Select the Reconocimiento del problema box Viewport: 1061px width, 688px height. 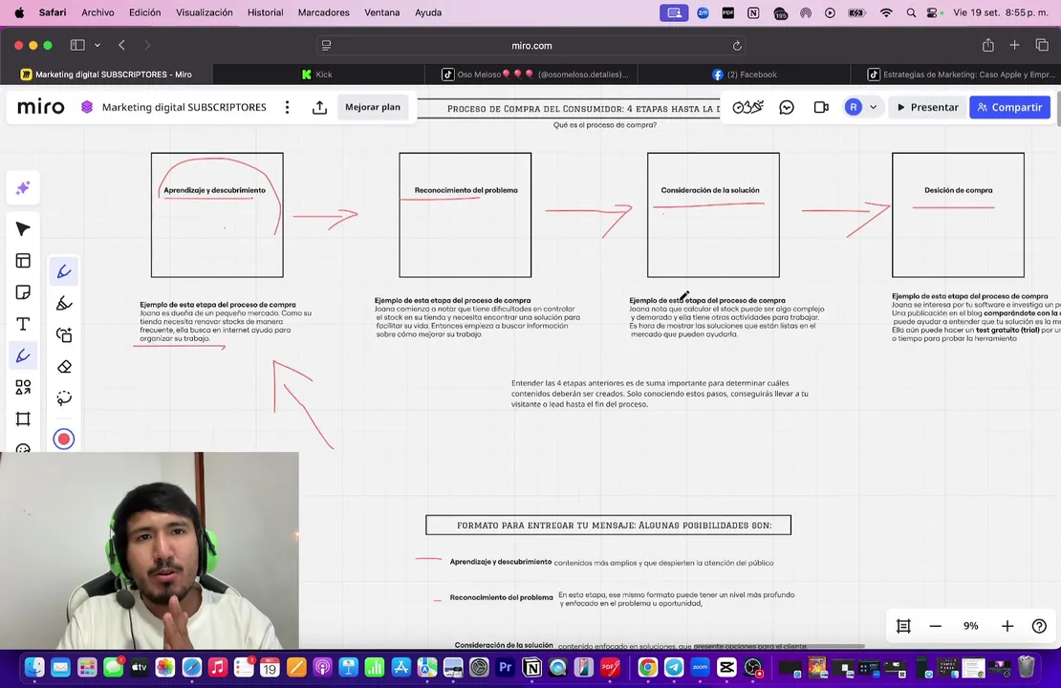tap(465, 215)
